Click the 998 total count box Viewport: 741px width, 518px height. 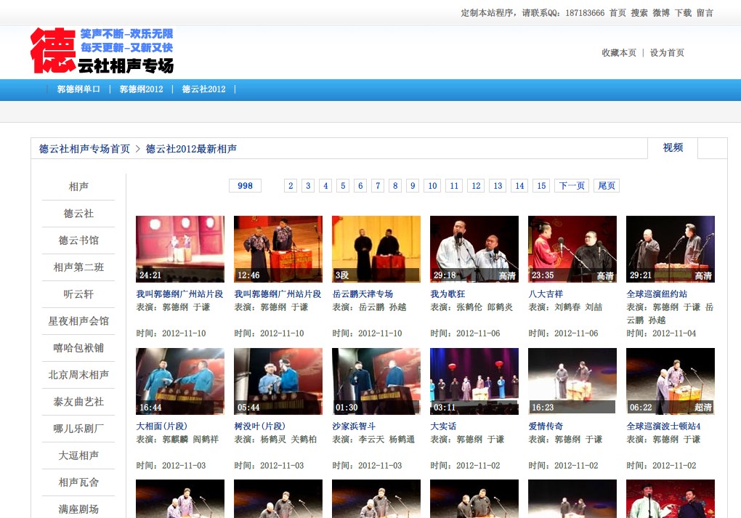(246, 186)
